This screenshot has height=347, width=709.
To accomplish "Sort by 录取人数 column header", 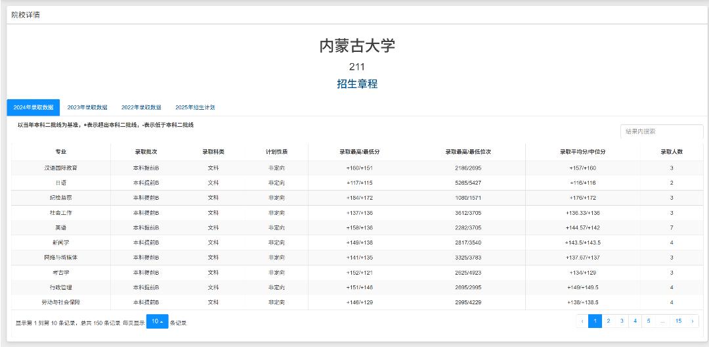I will [671, 152].
